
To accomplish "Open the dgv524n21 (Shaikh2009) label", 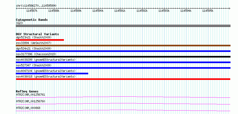I will (34, 48).
